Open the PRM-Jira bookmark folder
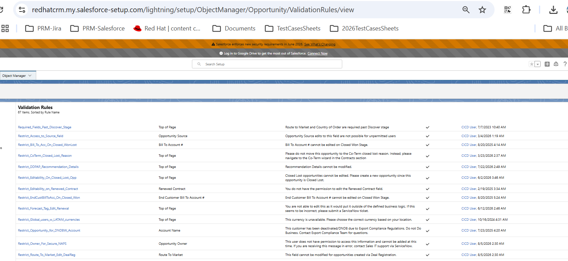Screen dimensions: 568x261 point(43,28)
